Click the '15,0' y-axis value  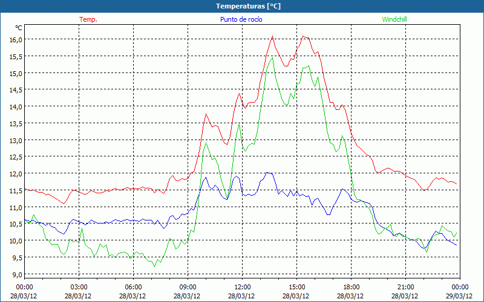click(x=16, y=73)
